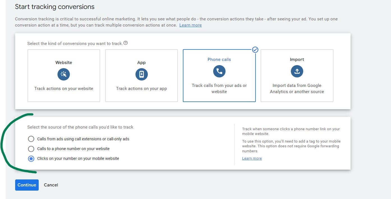Click the blue checkmark badge on Phone calls
Screen dimensions: 391x199
coord(255,50)
